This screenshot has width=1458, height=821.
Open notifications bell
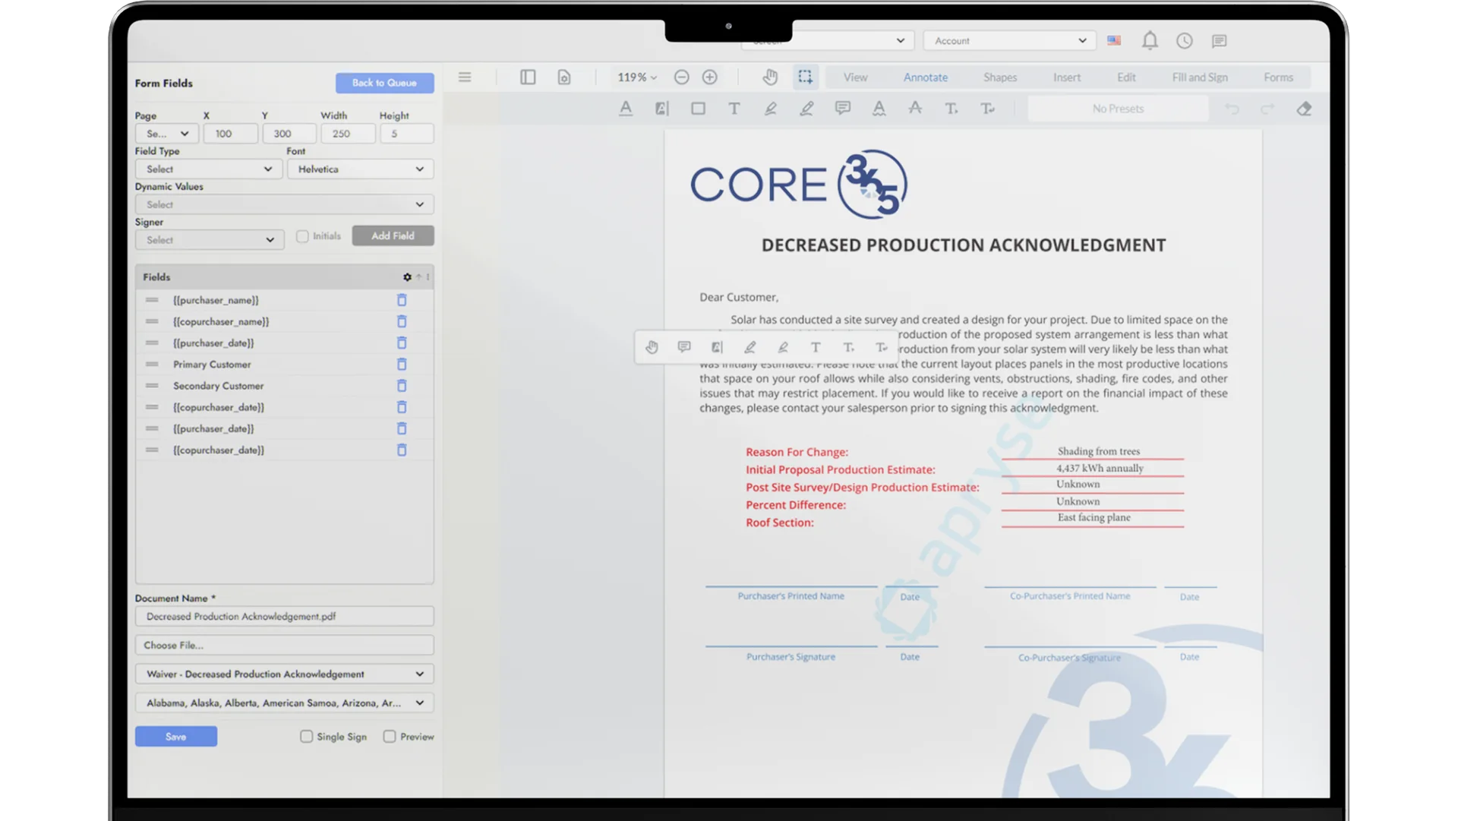coord(1150,41)
